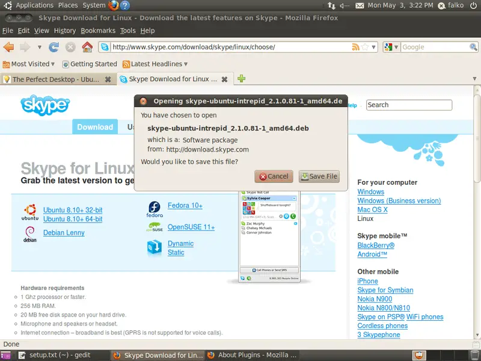481x361 pixels.
Task: Subscribe using the RSS feed icon
Action: pos(355,47)
